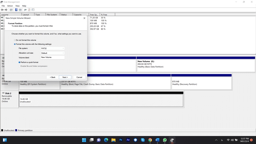The image size is (256, 144).
Task: Click Next in the wizard
Action: (65, 77)
